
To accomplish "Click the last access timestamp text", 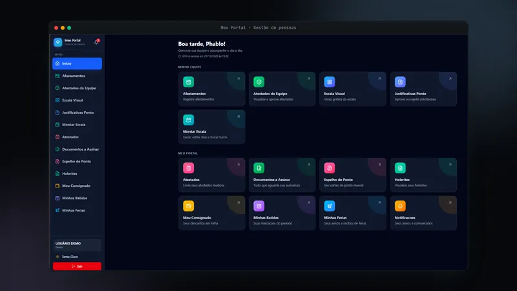I will [205, 56].
